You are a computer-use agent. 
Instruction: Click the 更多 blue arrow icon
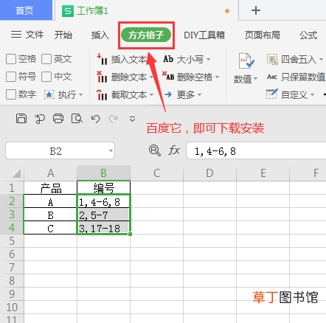[x=168, y=94]
